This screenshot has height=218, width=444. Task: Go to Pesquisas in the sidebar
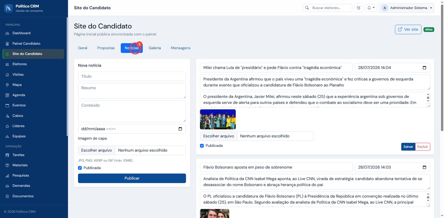coord(33,176)
